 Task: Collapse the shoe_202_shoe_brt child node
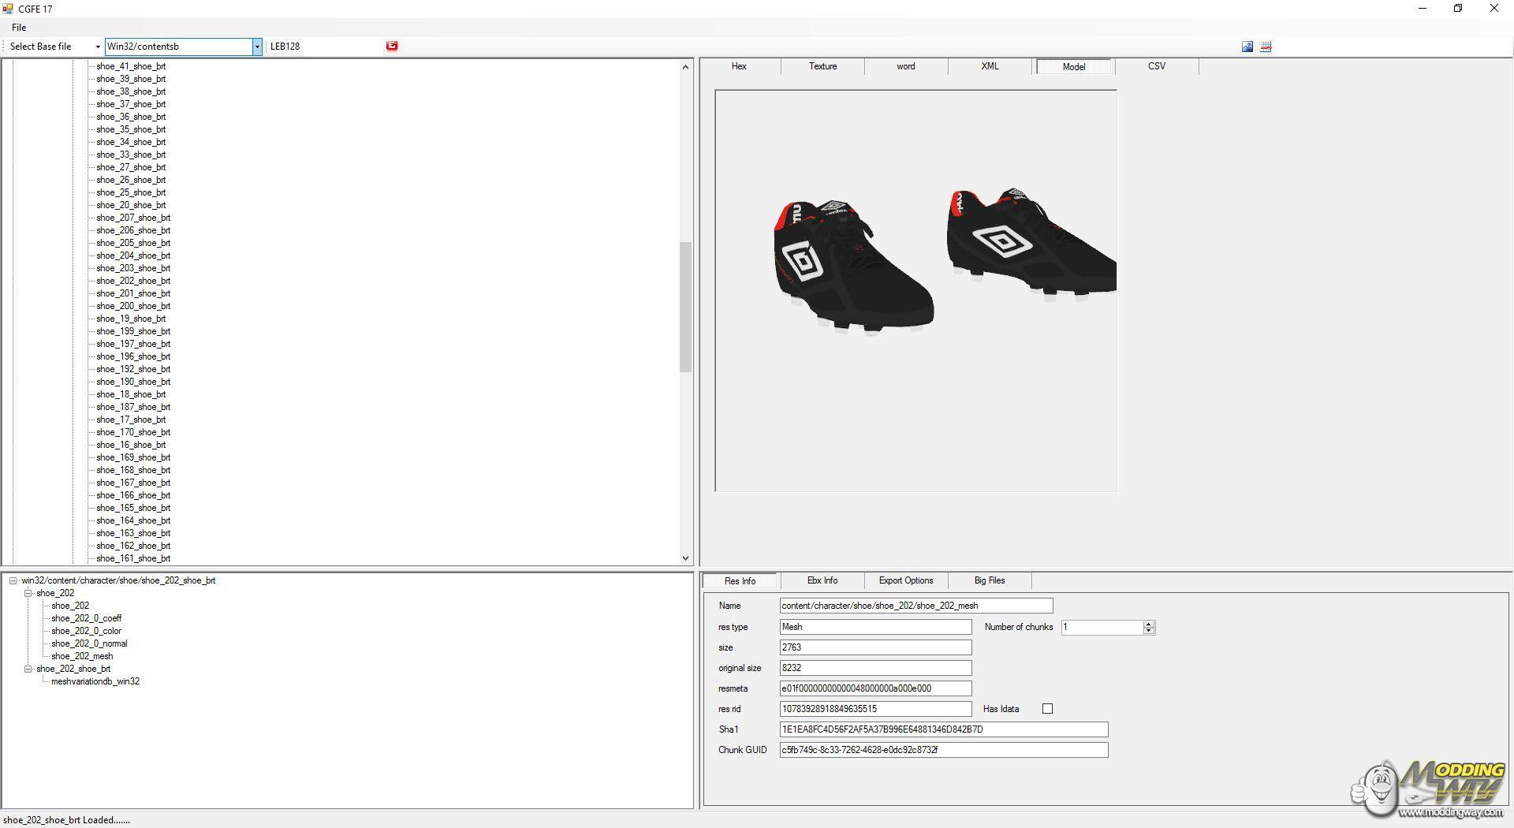coord(28,669)
